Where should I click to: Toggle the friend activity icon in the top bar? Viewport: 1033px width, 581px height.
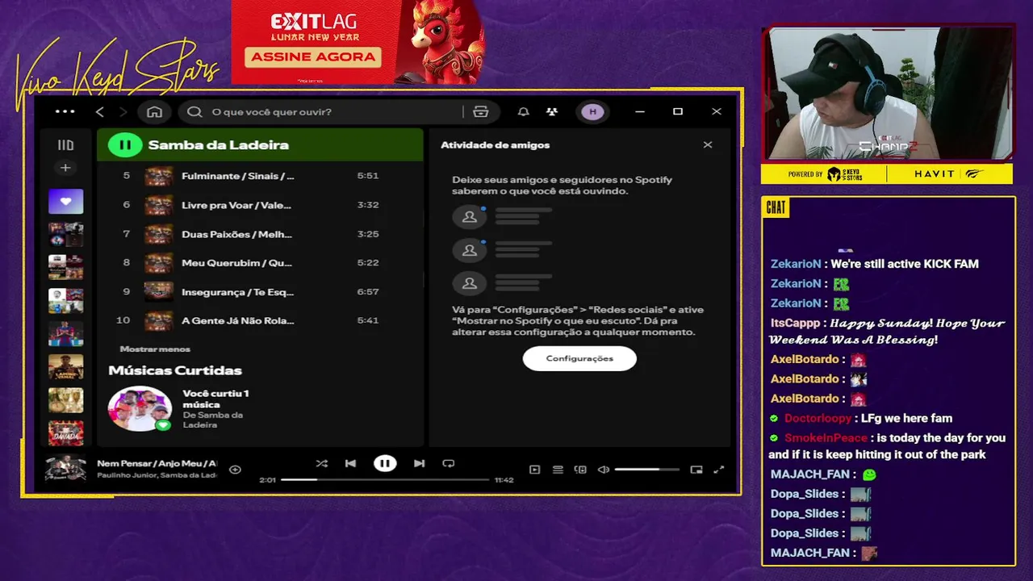(552, 112)
